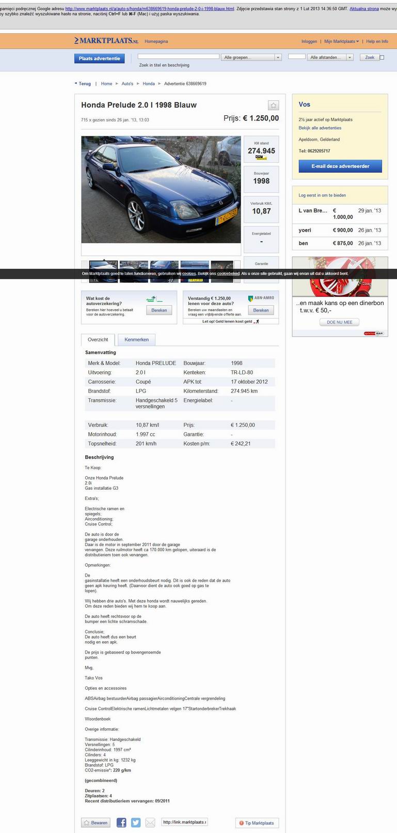The height and width of the screenshot is (833, 397).
Task: Click the marktplaats.nl URL in the cache header
Action: pos(150,9)
